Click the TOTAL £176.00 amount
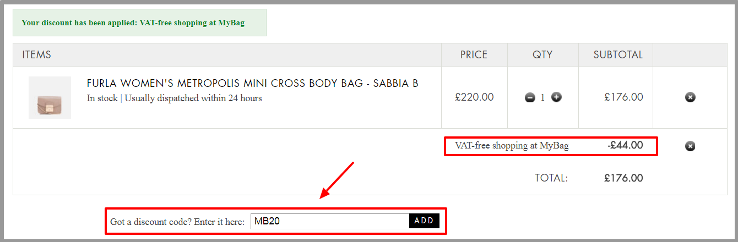The height and width of the screenshot is (242, 738). 623,178
